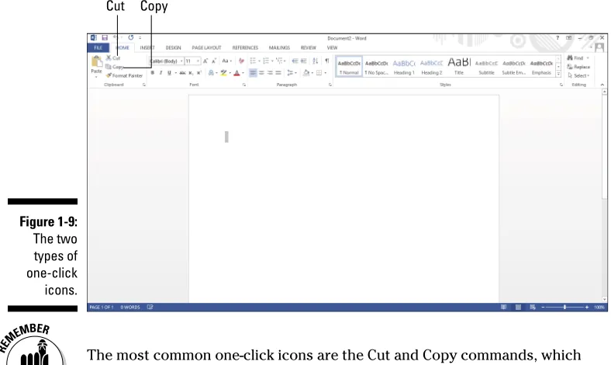Click the Paste clipboard icon
The image size is (611, 365).
click(x=96, y=61)
